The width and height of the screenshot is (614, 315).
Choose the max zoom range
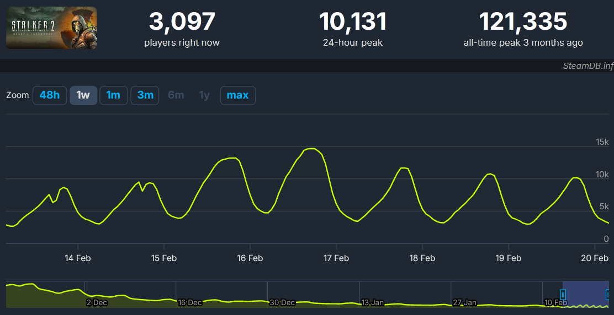coord(237,95)
